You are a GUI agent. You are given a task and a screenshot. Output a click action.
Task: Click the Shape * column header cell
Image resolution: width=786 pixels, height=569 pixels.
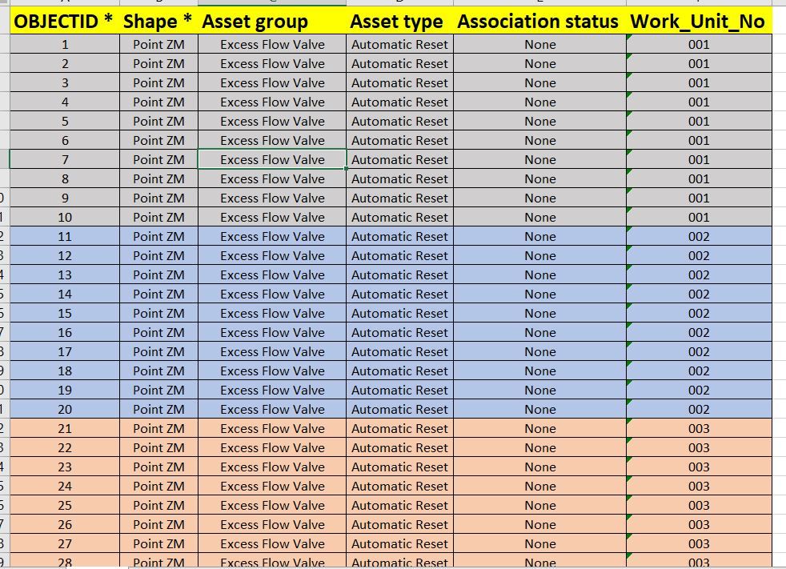(158, 22)
